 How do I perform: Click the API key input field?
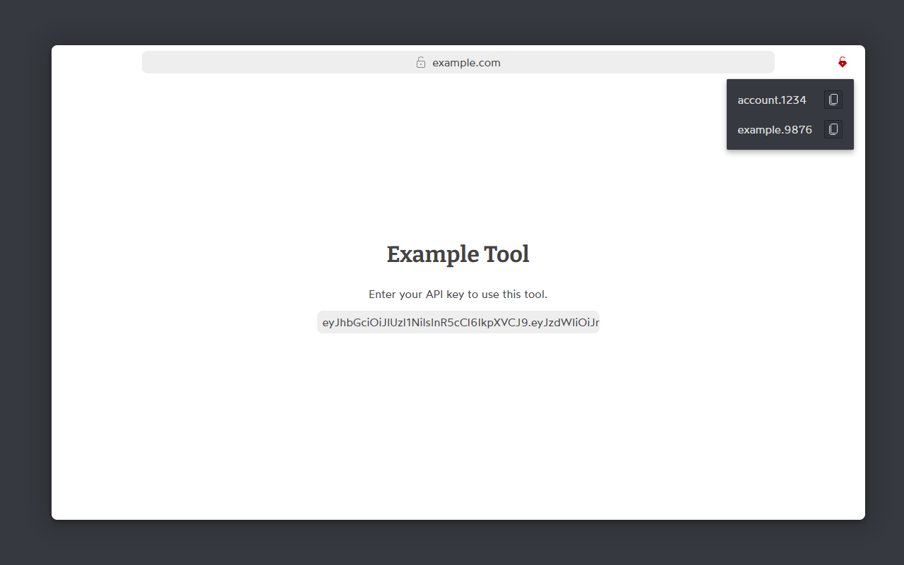pos(458,322)
